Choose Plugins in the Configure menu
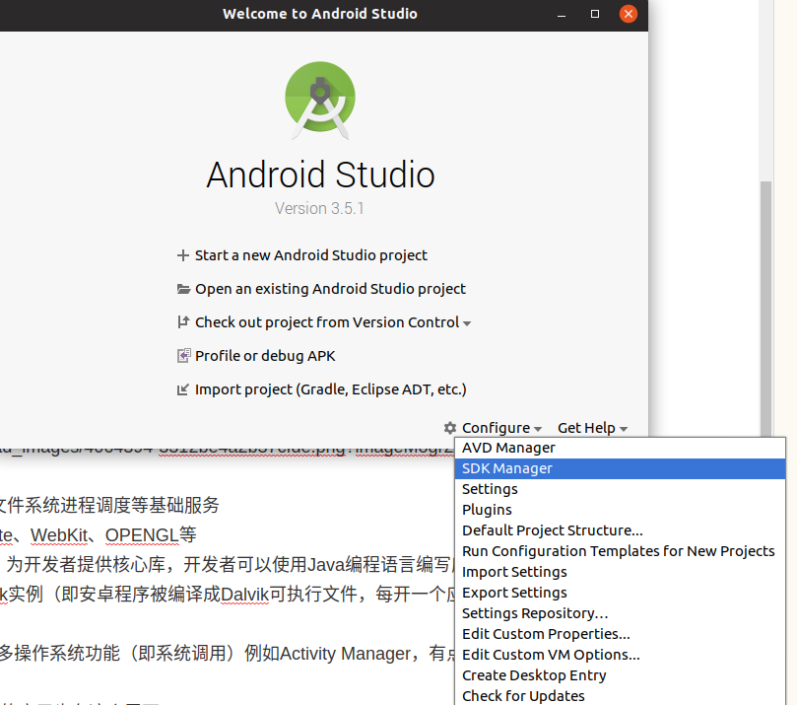Viewport: 797px width, 705px height. 620,510
